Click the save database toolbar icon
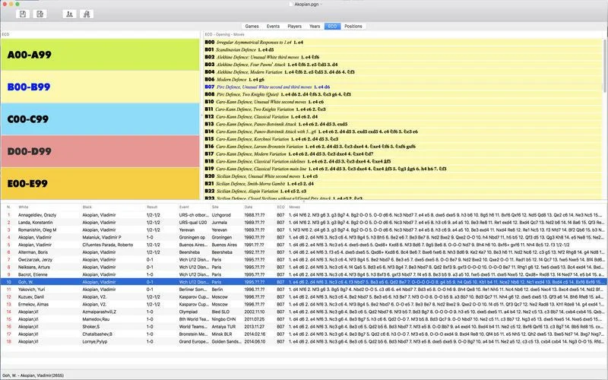 23,14
